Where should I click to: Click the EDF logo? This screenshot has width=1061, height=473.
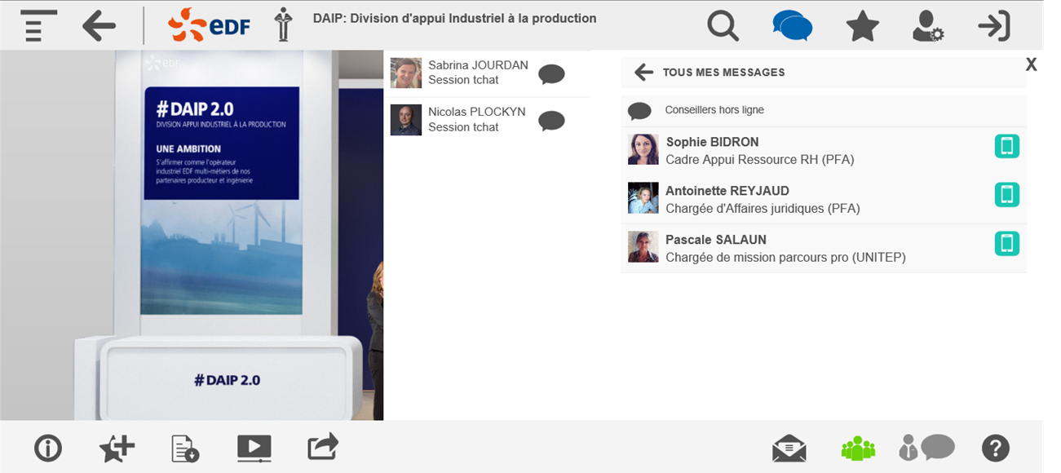[x=210, y=25]
